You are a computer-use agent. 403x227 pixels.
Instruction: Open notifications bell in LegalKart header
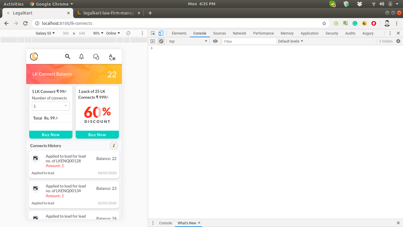[82, 56]
